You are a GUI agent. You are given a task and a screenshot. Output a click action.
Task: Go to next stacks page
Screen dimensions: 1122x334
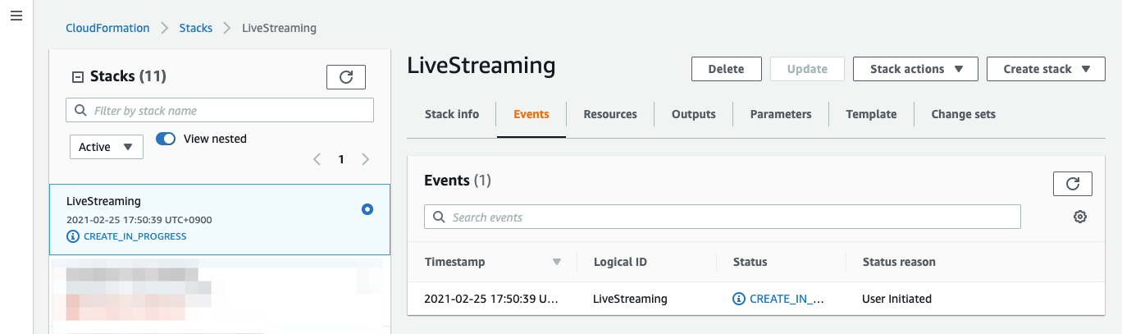(x=366, y=159)
